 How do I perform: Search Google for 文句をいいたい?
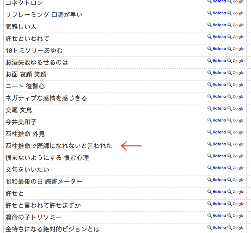click(x=236, y=168)
